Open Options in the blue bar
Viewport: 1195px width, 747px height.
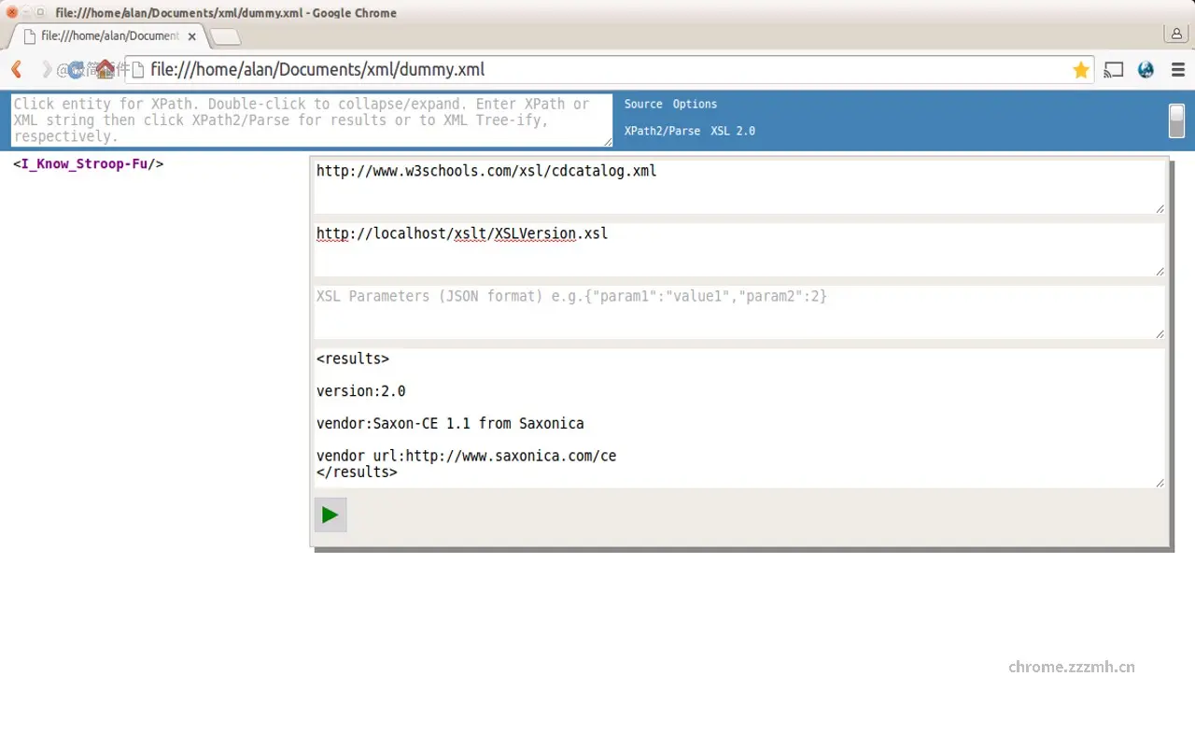pos(695,105)
